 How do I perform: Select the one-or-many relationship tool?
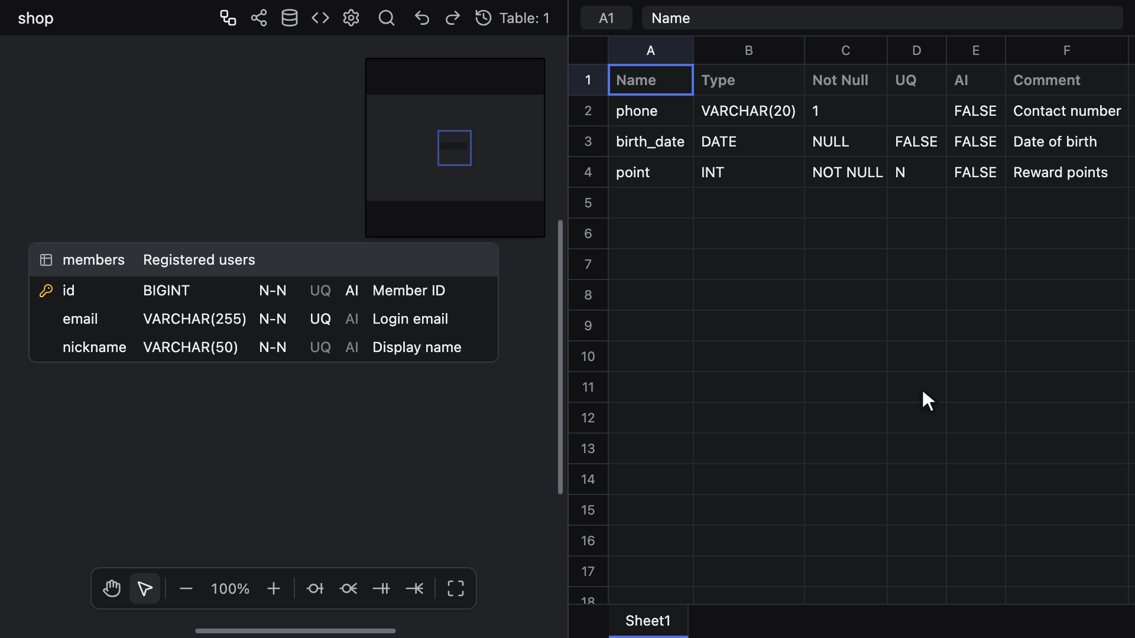414,588
